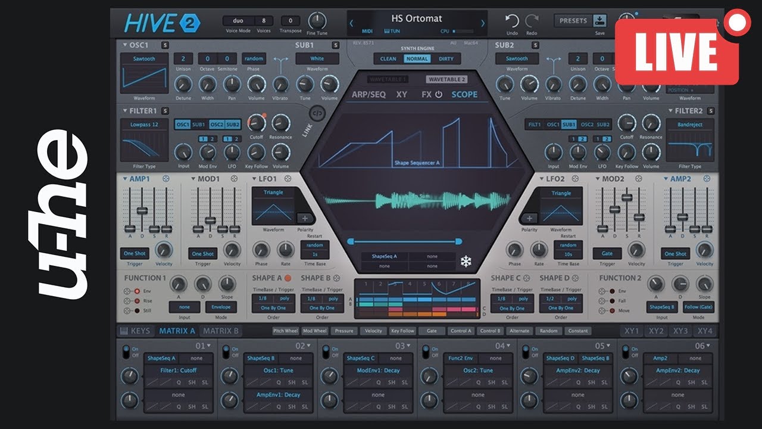Image resolution: width=762 pixels, height=429 pixels.
Task: Go to previous preset with left arrow
Action: pos(351,23)
